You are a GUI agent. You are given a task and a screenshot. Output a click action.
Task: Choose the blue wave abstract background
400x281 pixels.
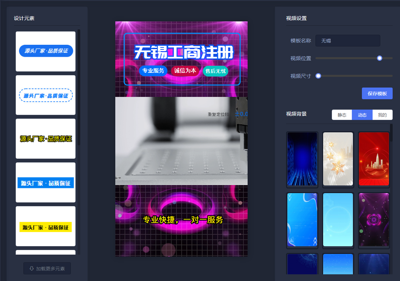(x=302, y=220)
